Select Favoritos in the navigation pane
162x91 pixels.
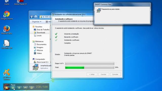37,27
